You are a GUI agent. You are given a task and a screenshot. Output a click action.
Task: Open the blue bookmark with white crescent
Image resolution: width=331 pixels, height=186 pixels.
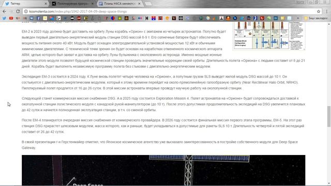pyautogui.click(x=255, y=19)
